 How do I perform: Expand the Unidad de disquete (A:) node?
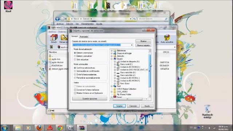pyautogui.click(x=115, y=61)
